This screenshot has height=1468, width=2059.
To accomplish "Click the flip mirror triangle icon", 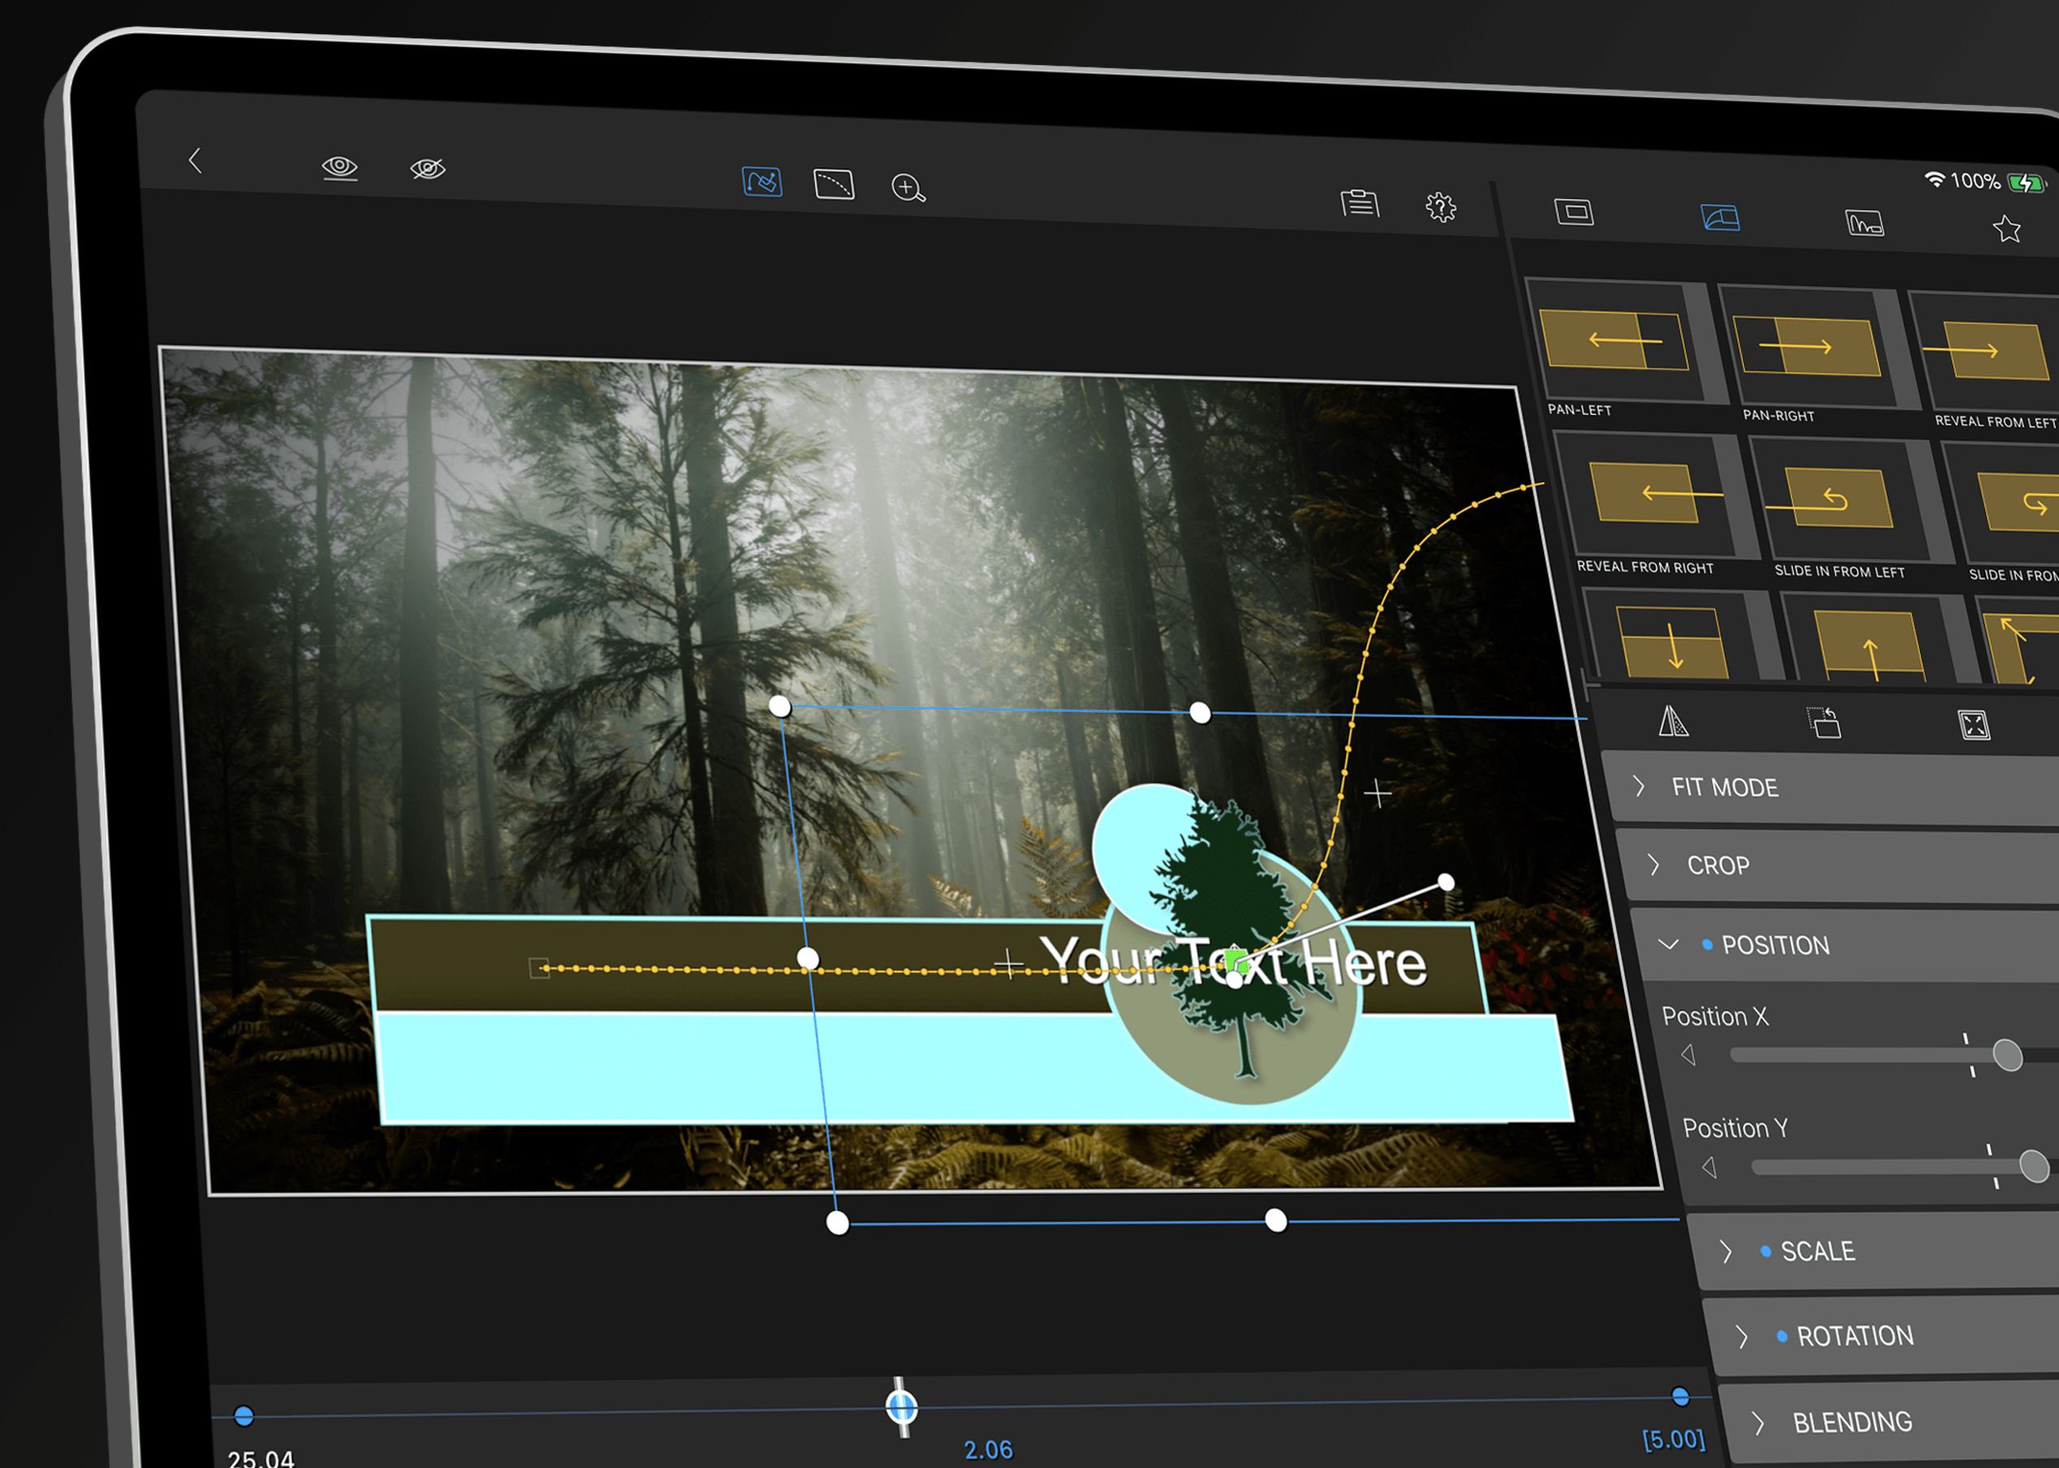I will (x=1673, y=720).
